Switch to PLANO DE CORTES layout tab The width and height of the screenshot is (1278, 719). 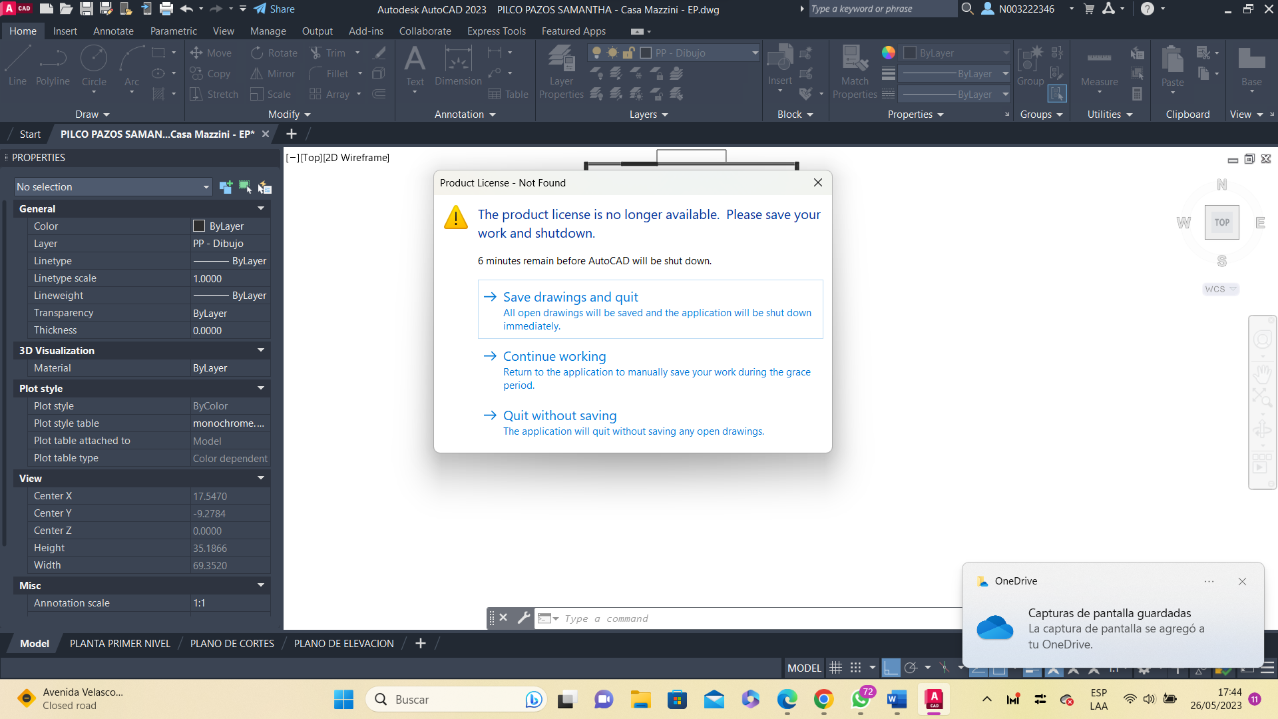pos(232,643)
